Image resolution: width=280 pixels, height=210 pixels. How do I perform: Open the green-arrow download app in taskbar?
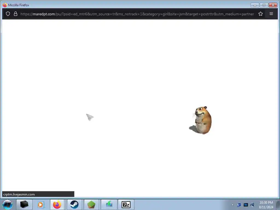[x=109, y=205]
